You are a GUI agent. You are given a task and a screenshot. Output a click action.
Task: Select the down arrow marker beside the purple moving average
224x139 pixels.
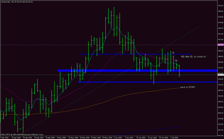click(176, 61)
